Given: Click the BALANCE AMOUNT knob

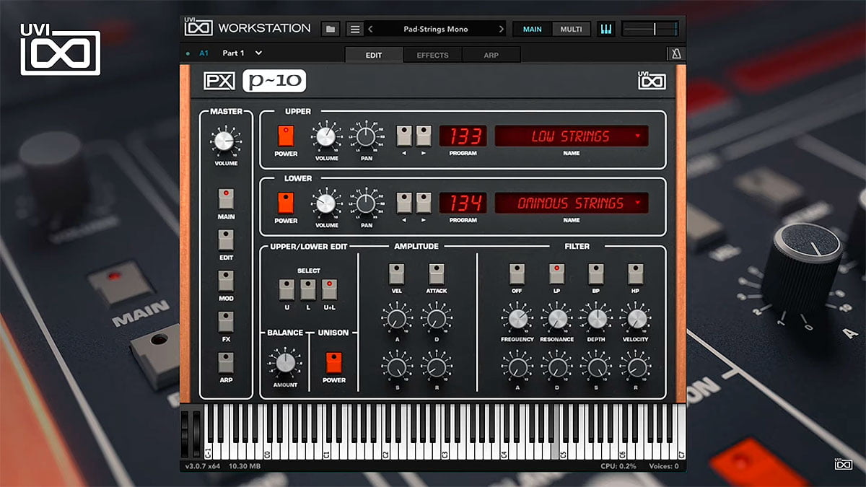Looking at the screenshot, I should pos(285,362).
